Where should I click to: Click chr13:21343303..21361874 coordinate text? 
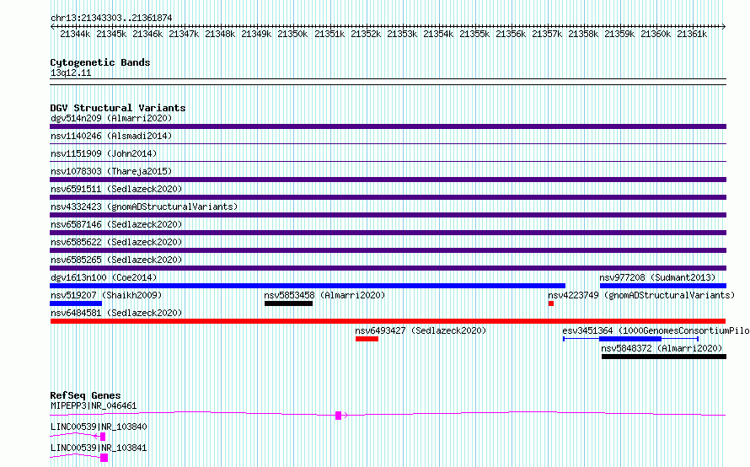tap(111, 18)
